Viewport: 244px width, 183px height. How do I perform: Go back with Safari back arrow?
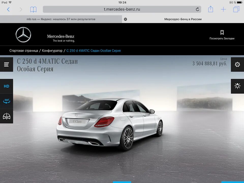click(x=8, y=9)
